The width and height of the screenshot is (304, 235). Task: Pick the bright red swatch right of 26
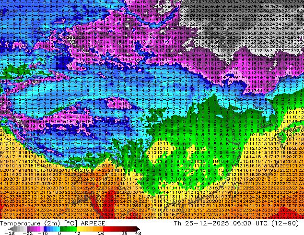tap(105, 229)
